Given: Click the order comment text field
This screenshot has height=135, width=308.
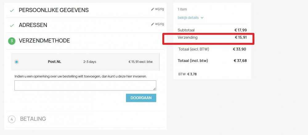Looking at the screenshot, I should [x=85, y=85].
